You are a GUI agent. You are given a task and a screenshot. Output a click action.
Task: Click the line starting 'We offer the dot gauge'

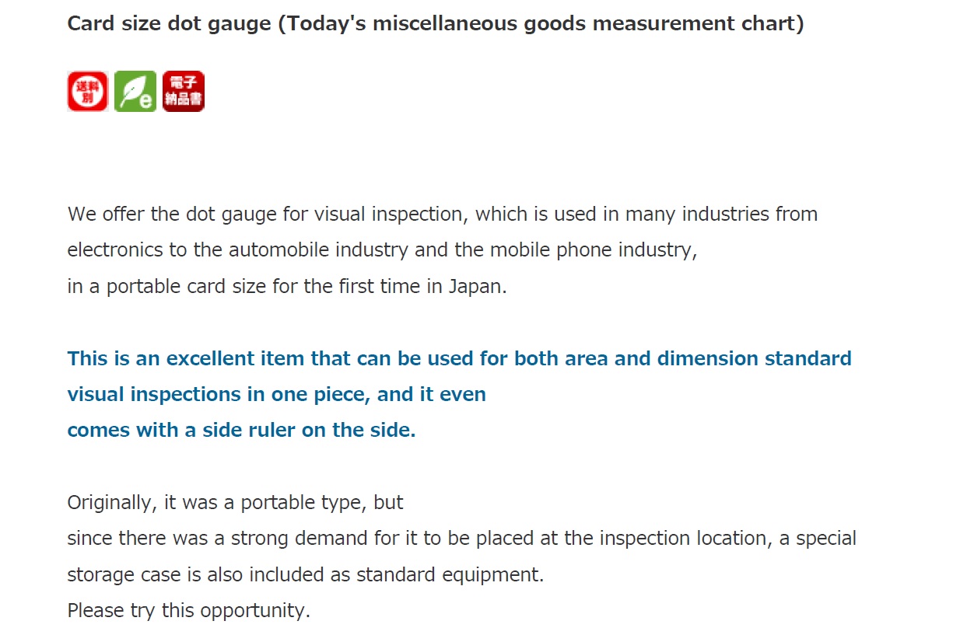point(443,215)
